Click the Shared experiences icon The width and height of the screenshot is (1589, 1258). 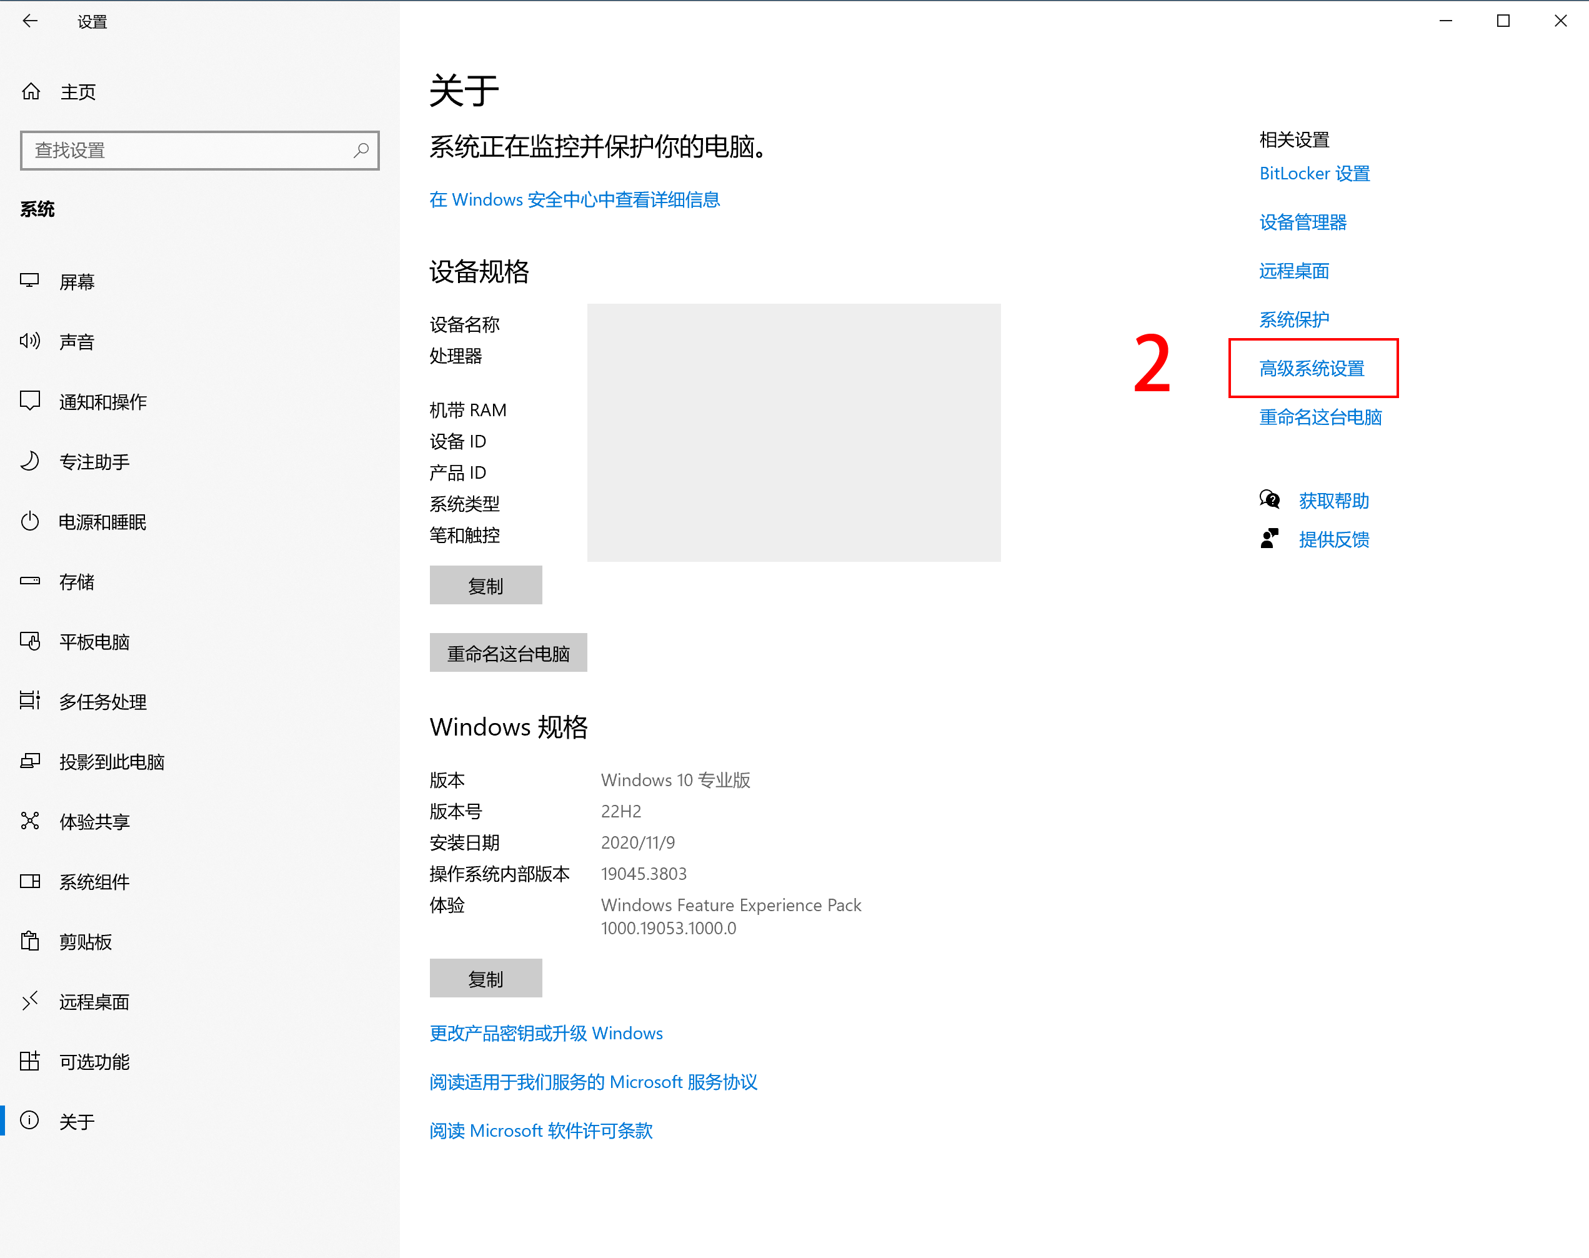click(30, 821)
